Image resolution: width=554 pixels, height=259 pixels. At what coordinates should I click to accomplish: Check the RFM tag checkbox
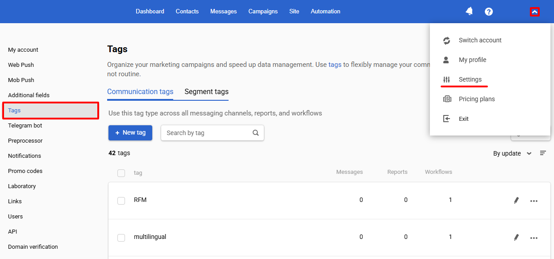pos(121,201)
